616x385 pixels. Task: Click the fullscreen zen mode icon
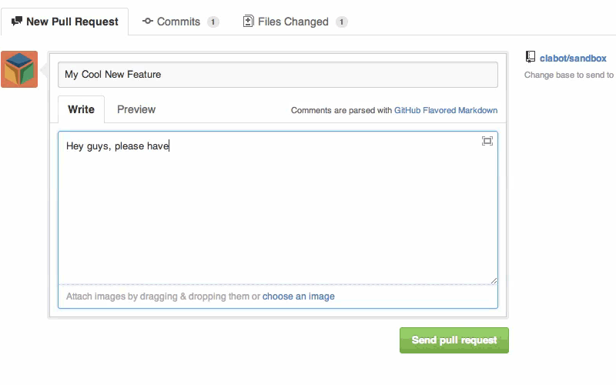pyautogui.click(x=487, y=141)
